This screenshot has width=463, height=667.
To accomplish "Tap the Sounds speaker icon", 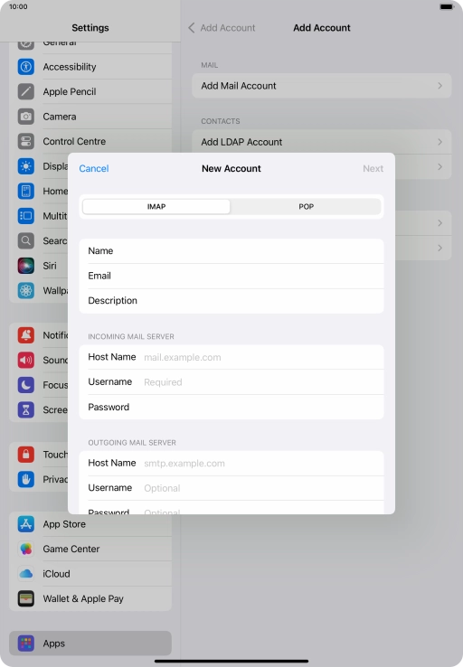I will point(26,361).
